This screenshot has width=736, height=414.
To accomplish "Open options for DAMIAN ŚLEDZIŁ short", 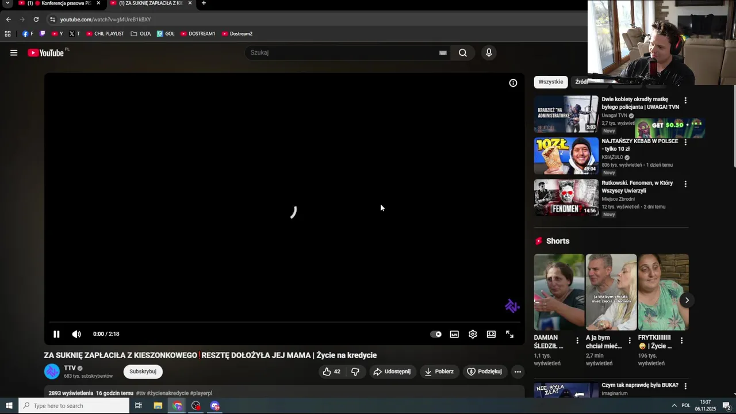I will coord(578,340).
